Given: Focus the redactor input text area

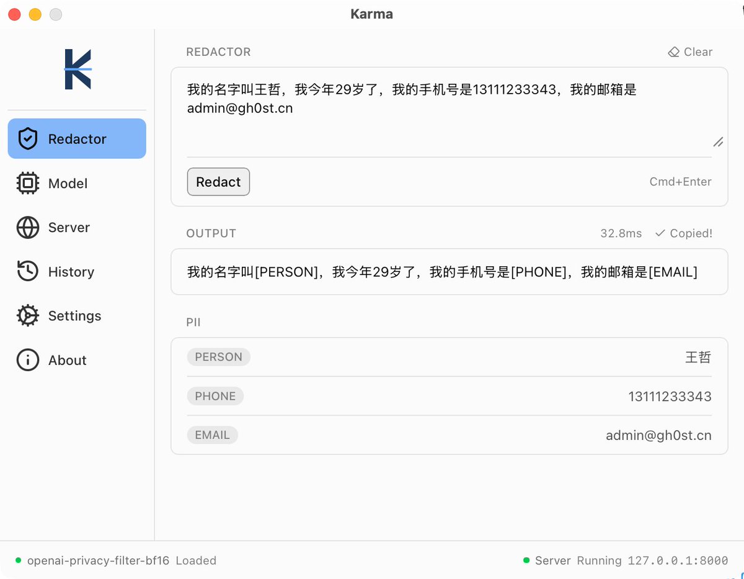Looking at the screenshot, I should (x=449, y=112).
